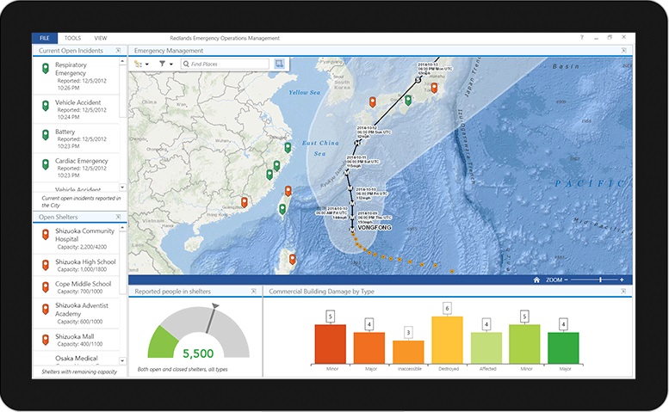Select the Shizuoka Mall shelter
669x412 pixels.
tap(76, 340)
